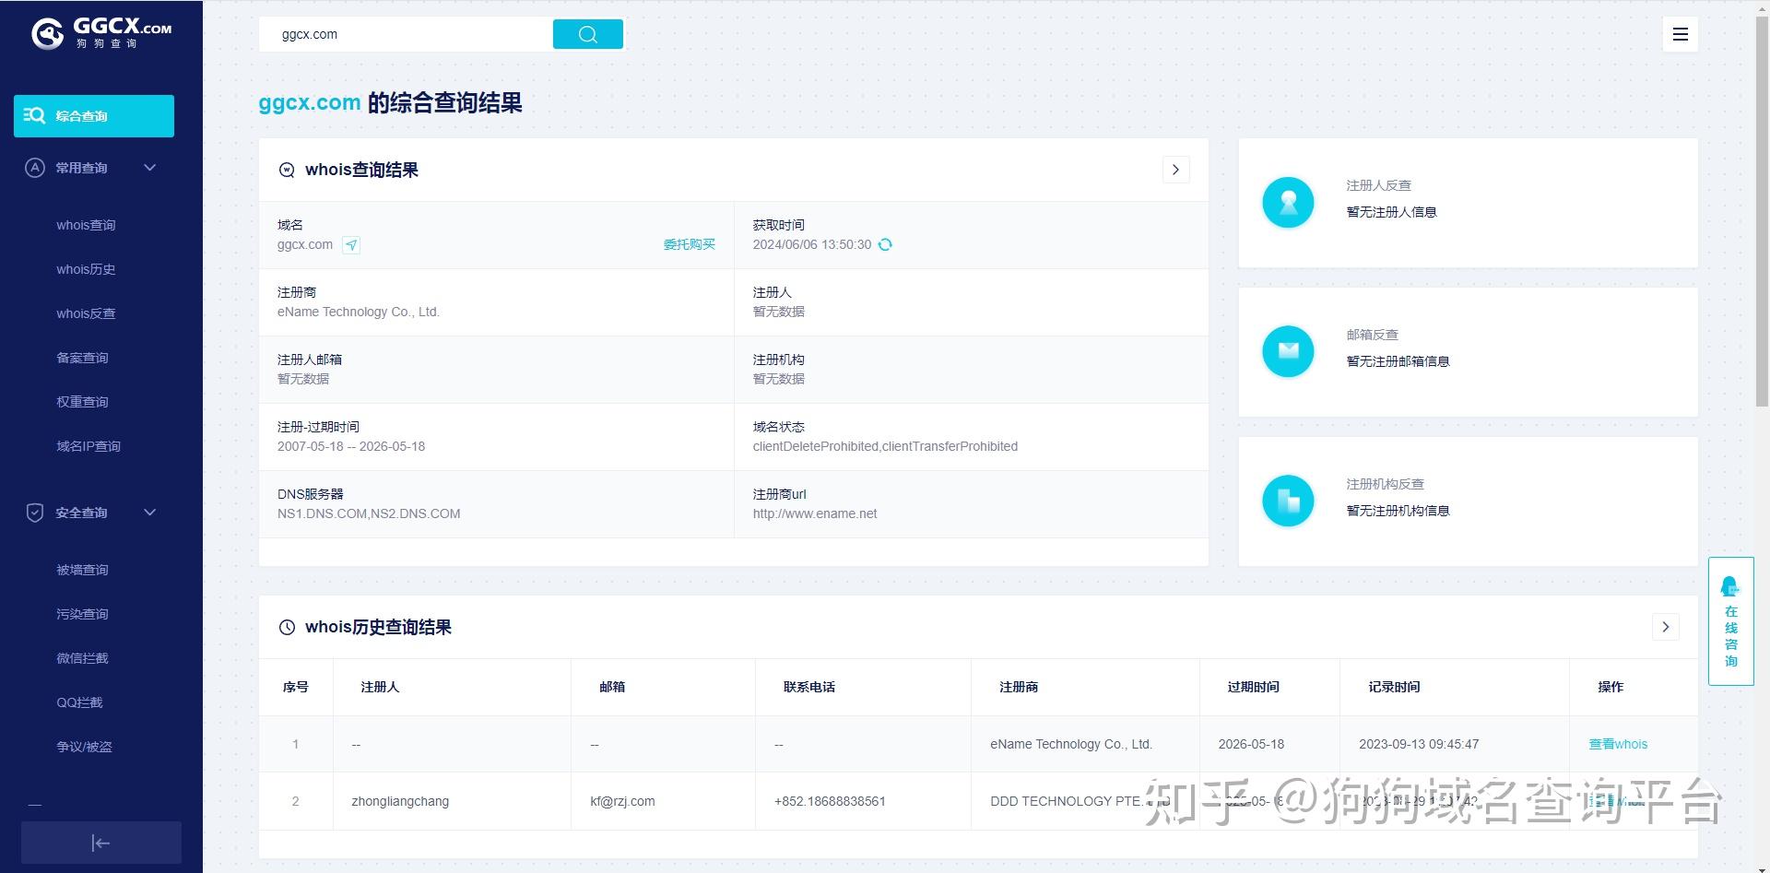1770x873 pixels.
Task: Open 权重查询 in the sidebar
Action: [x=82, y=402]
